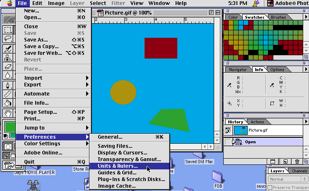
Task: Select the Airbrush tool in the toolbox
Action: pos(8,49)
